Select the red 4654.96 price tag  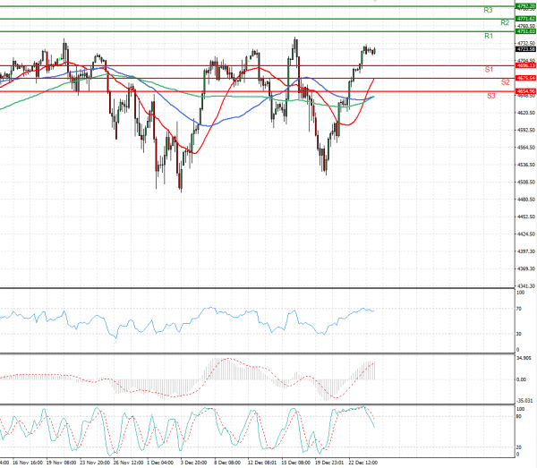pyautogui.click(x=526, y=91)
